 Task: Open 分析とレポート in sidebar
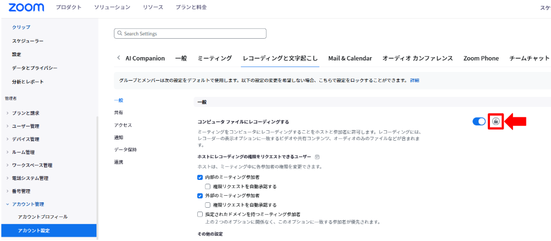coord(28,82)
